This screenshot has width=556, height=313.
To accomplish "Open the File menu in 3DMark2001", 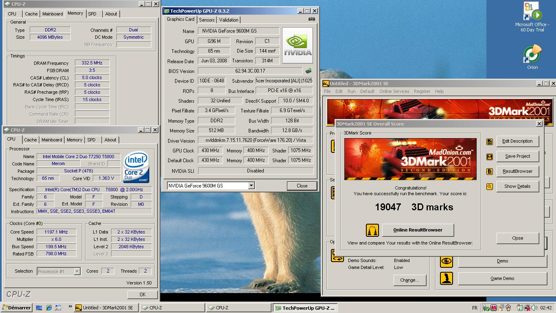I will [x=327, y=91].
